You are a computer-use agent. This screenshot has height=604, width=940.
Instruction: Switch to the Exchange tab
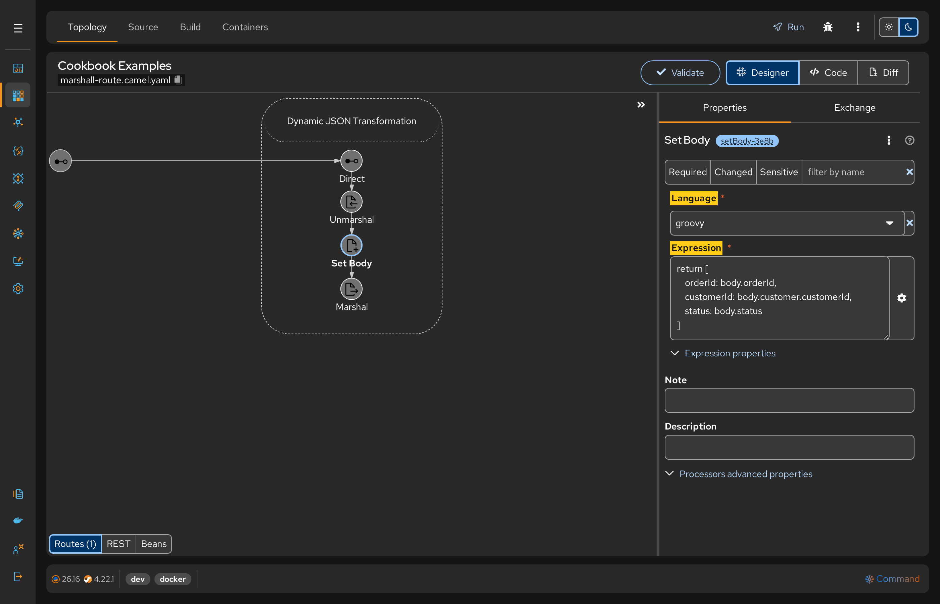854,107
